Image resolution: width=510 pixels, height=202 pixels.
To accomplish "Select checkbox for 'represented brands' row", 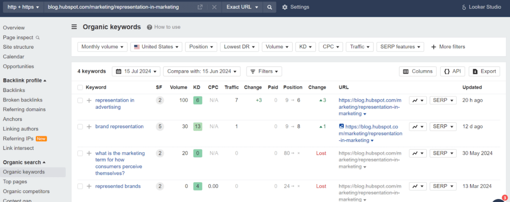I will point(80,187).
